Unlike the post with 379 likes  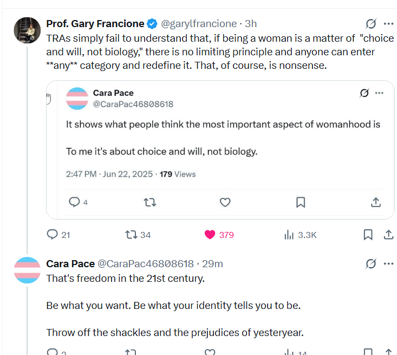[210, 235]
